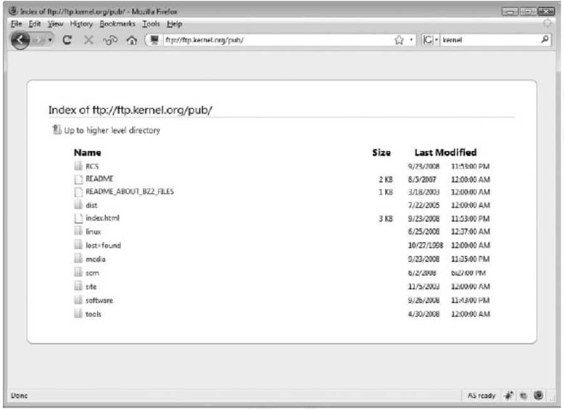Sort listing by Last Modified header
The image size is (564, 409).
446,152
